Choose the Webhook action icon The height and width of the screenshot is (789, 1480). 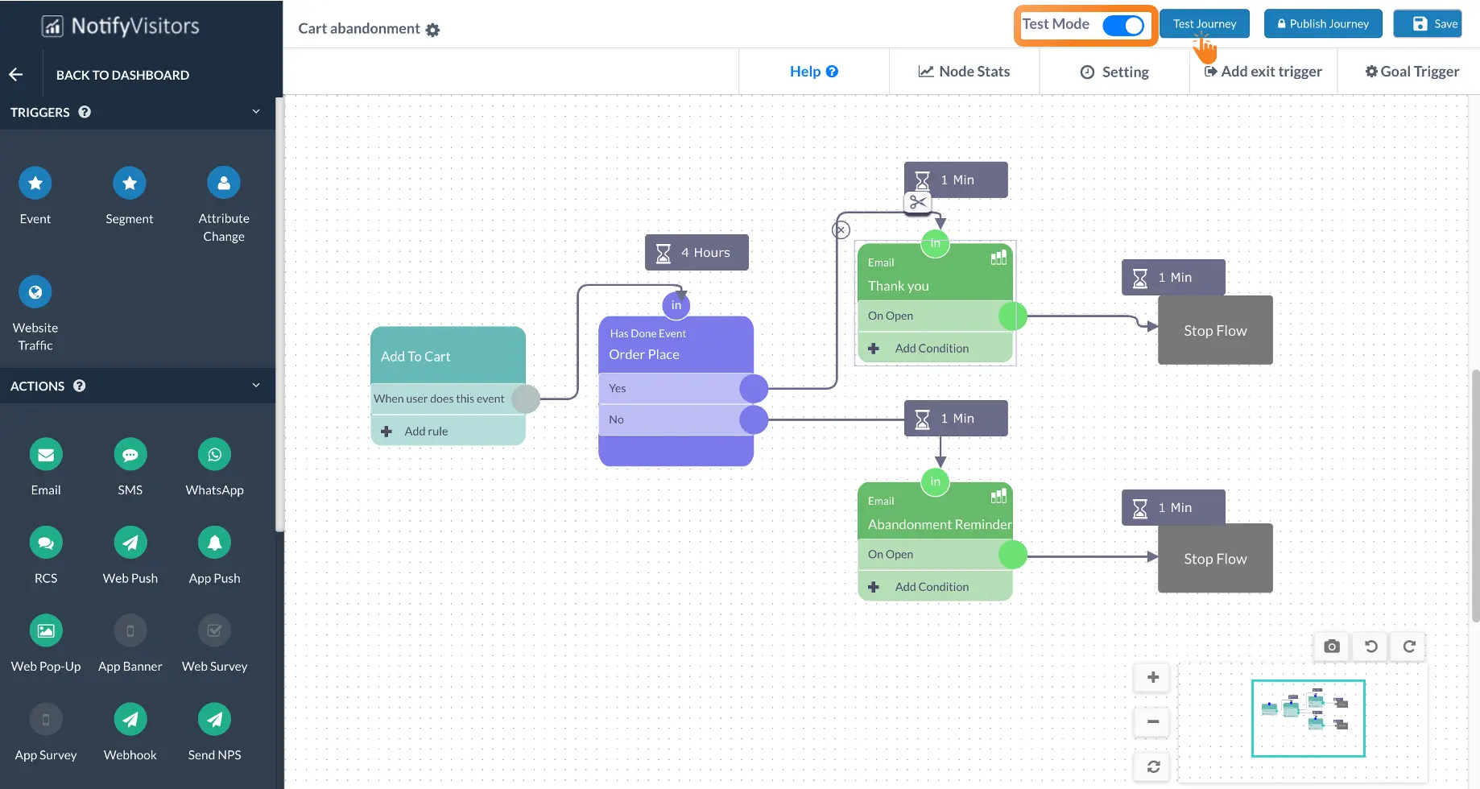pos(130,720)
